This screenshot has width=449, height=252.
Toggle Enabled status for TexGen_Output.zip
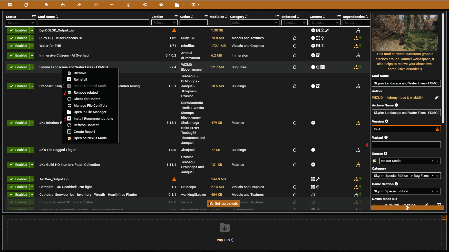tap(18, 179)
